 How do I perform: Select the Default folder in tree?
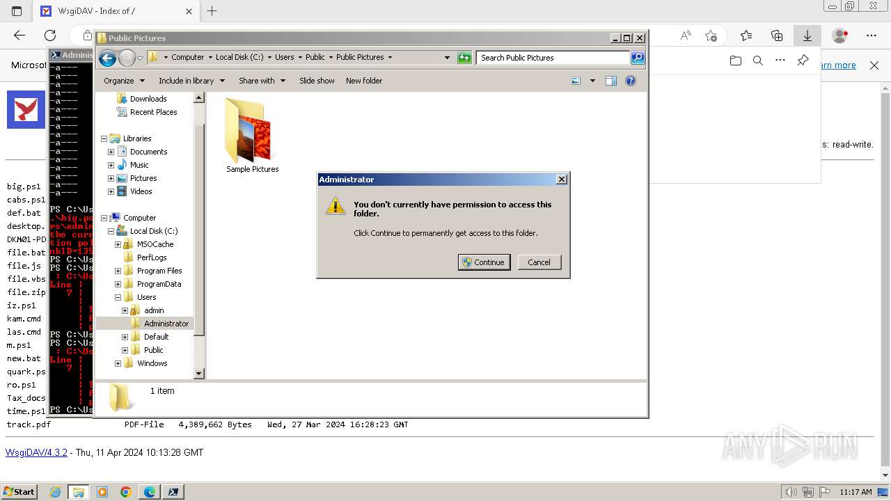coord(156,337)
